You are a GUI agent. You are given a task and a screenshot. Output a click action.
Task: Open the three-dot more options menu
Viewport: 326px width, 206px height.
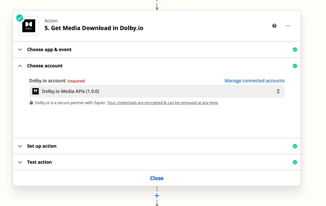[x=288, y=26]
